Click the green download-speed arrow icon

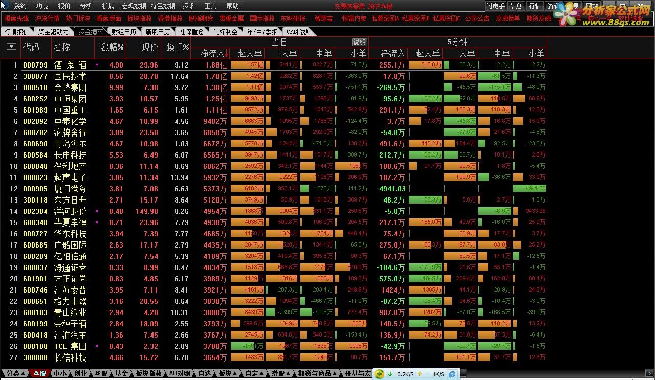(390, 374)
